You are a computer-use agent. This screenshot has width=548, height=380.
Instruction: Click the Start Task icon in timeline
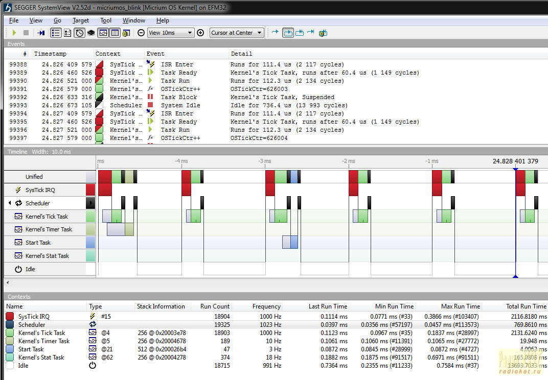pos(18,243)
